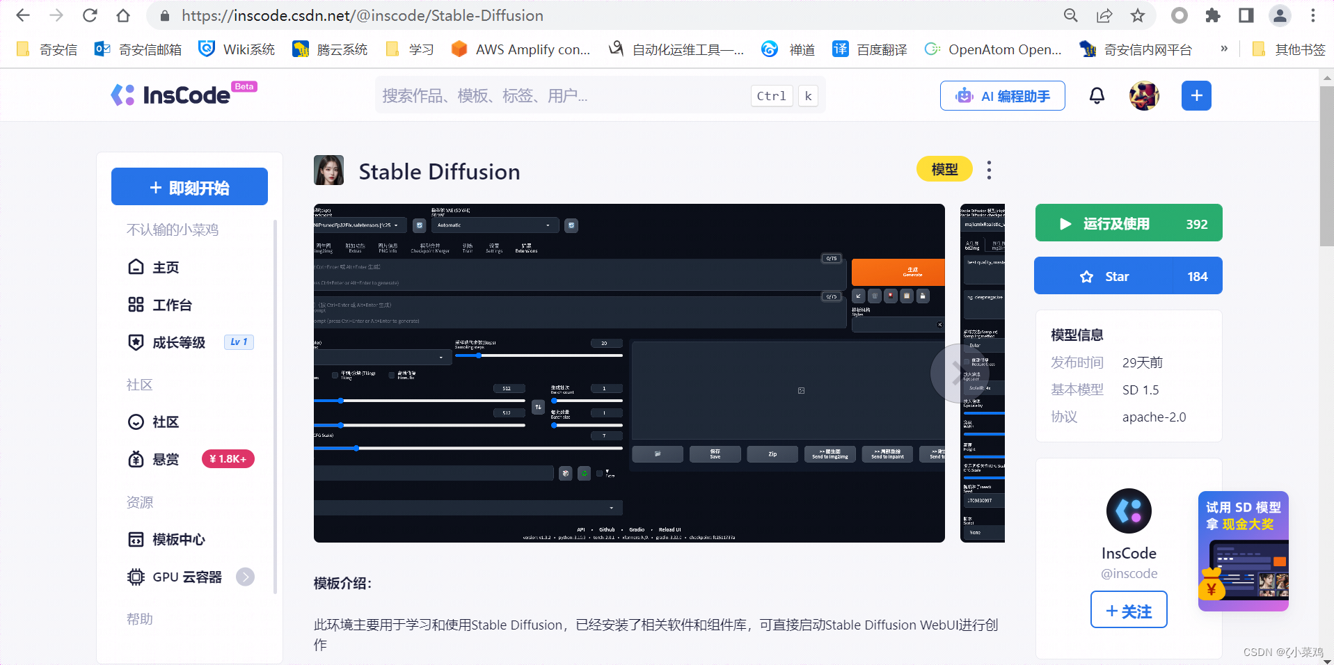Open 模板中心 in the sidebar

pos(166,539)
